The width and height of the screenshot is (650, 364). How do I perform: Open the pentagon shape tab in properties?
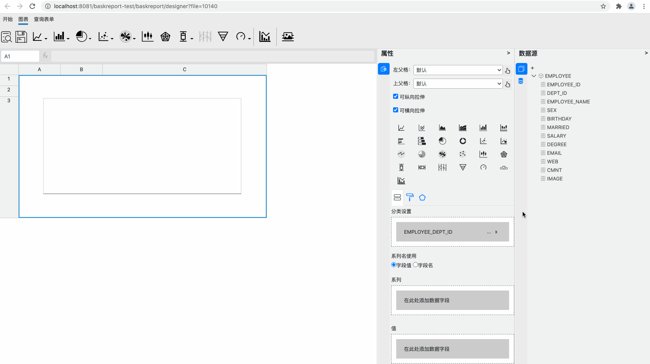click(422, 198)
